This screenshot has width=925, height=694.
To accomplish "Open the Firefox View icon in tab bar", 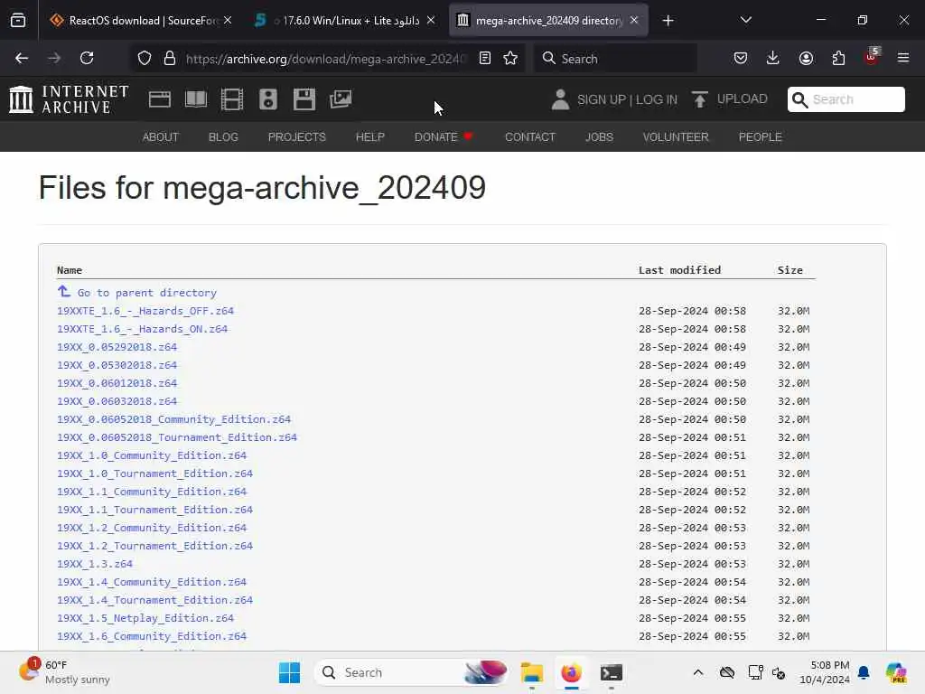I will point(18,21).
